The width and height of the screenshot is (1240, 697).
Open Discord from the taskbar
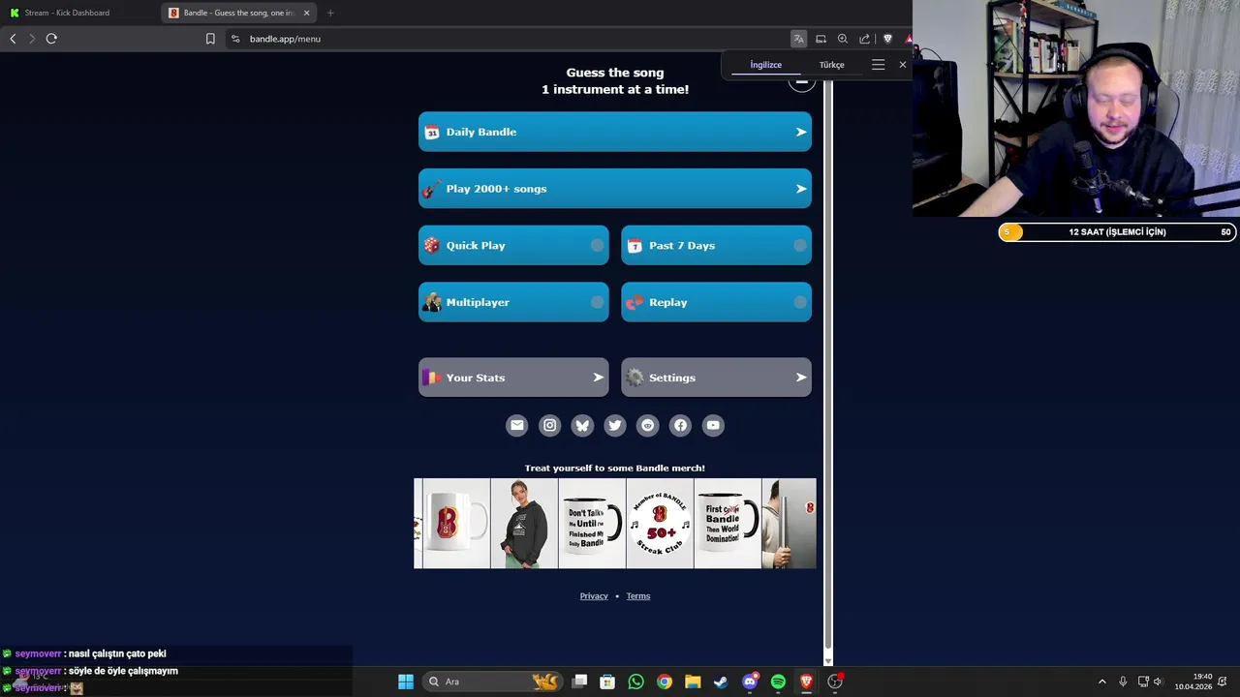click(750, 682)
